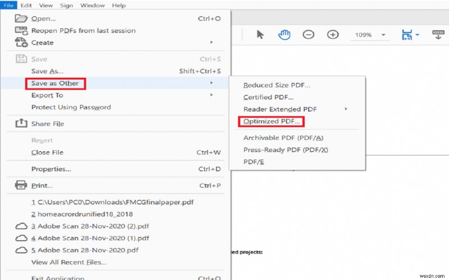Click the greyed Save disk icon

(x=21, y=59)
